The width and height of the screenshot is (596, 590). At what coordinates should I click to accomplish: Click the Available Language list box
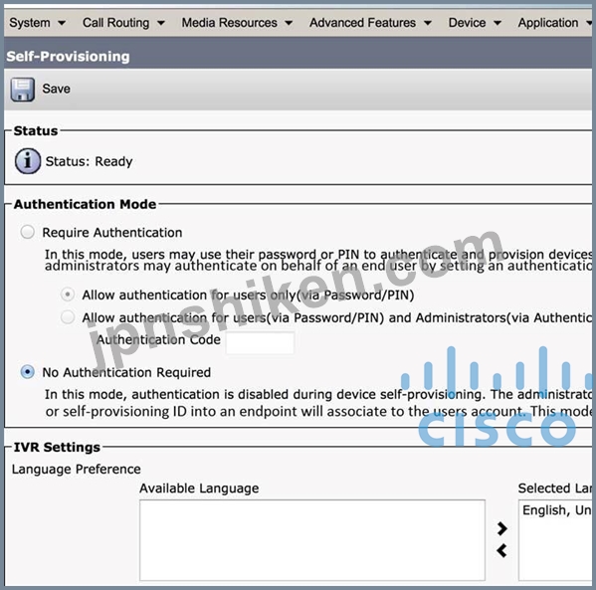(312, 540)
